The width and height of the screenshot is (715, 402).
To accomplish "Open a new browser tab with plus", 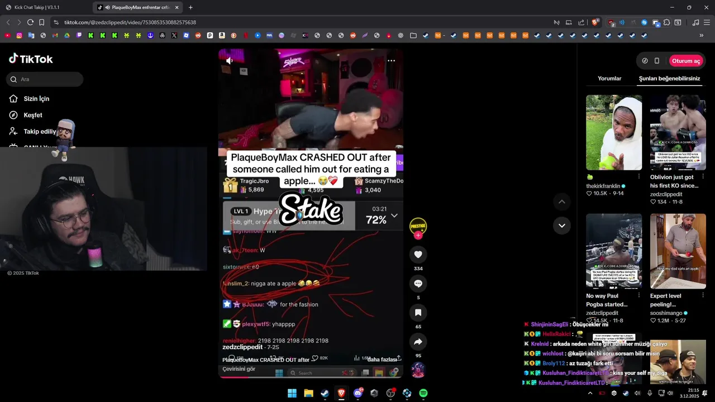I will pyautogui.click(x=190, y=7).
